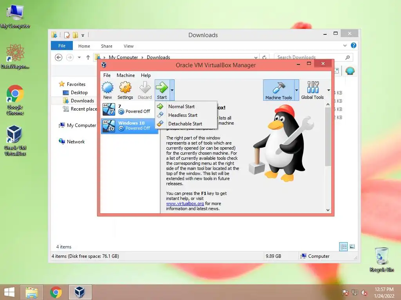Select Desktop under Favorites
The height and width of the screenshot is (300, 401).
79,92
